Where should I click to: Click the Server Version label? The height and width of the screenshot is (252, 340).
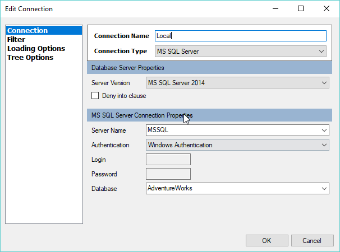pos(111,83)
